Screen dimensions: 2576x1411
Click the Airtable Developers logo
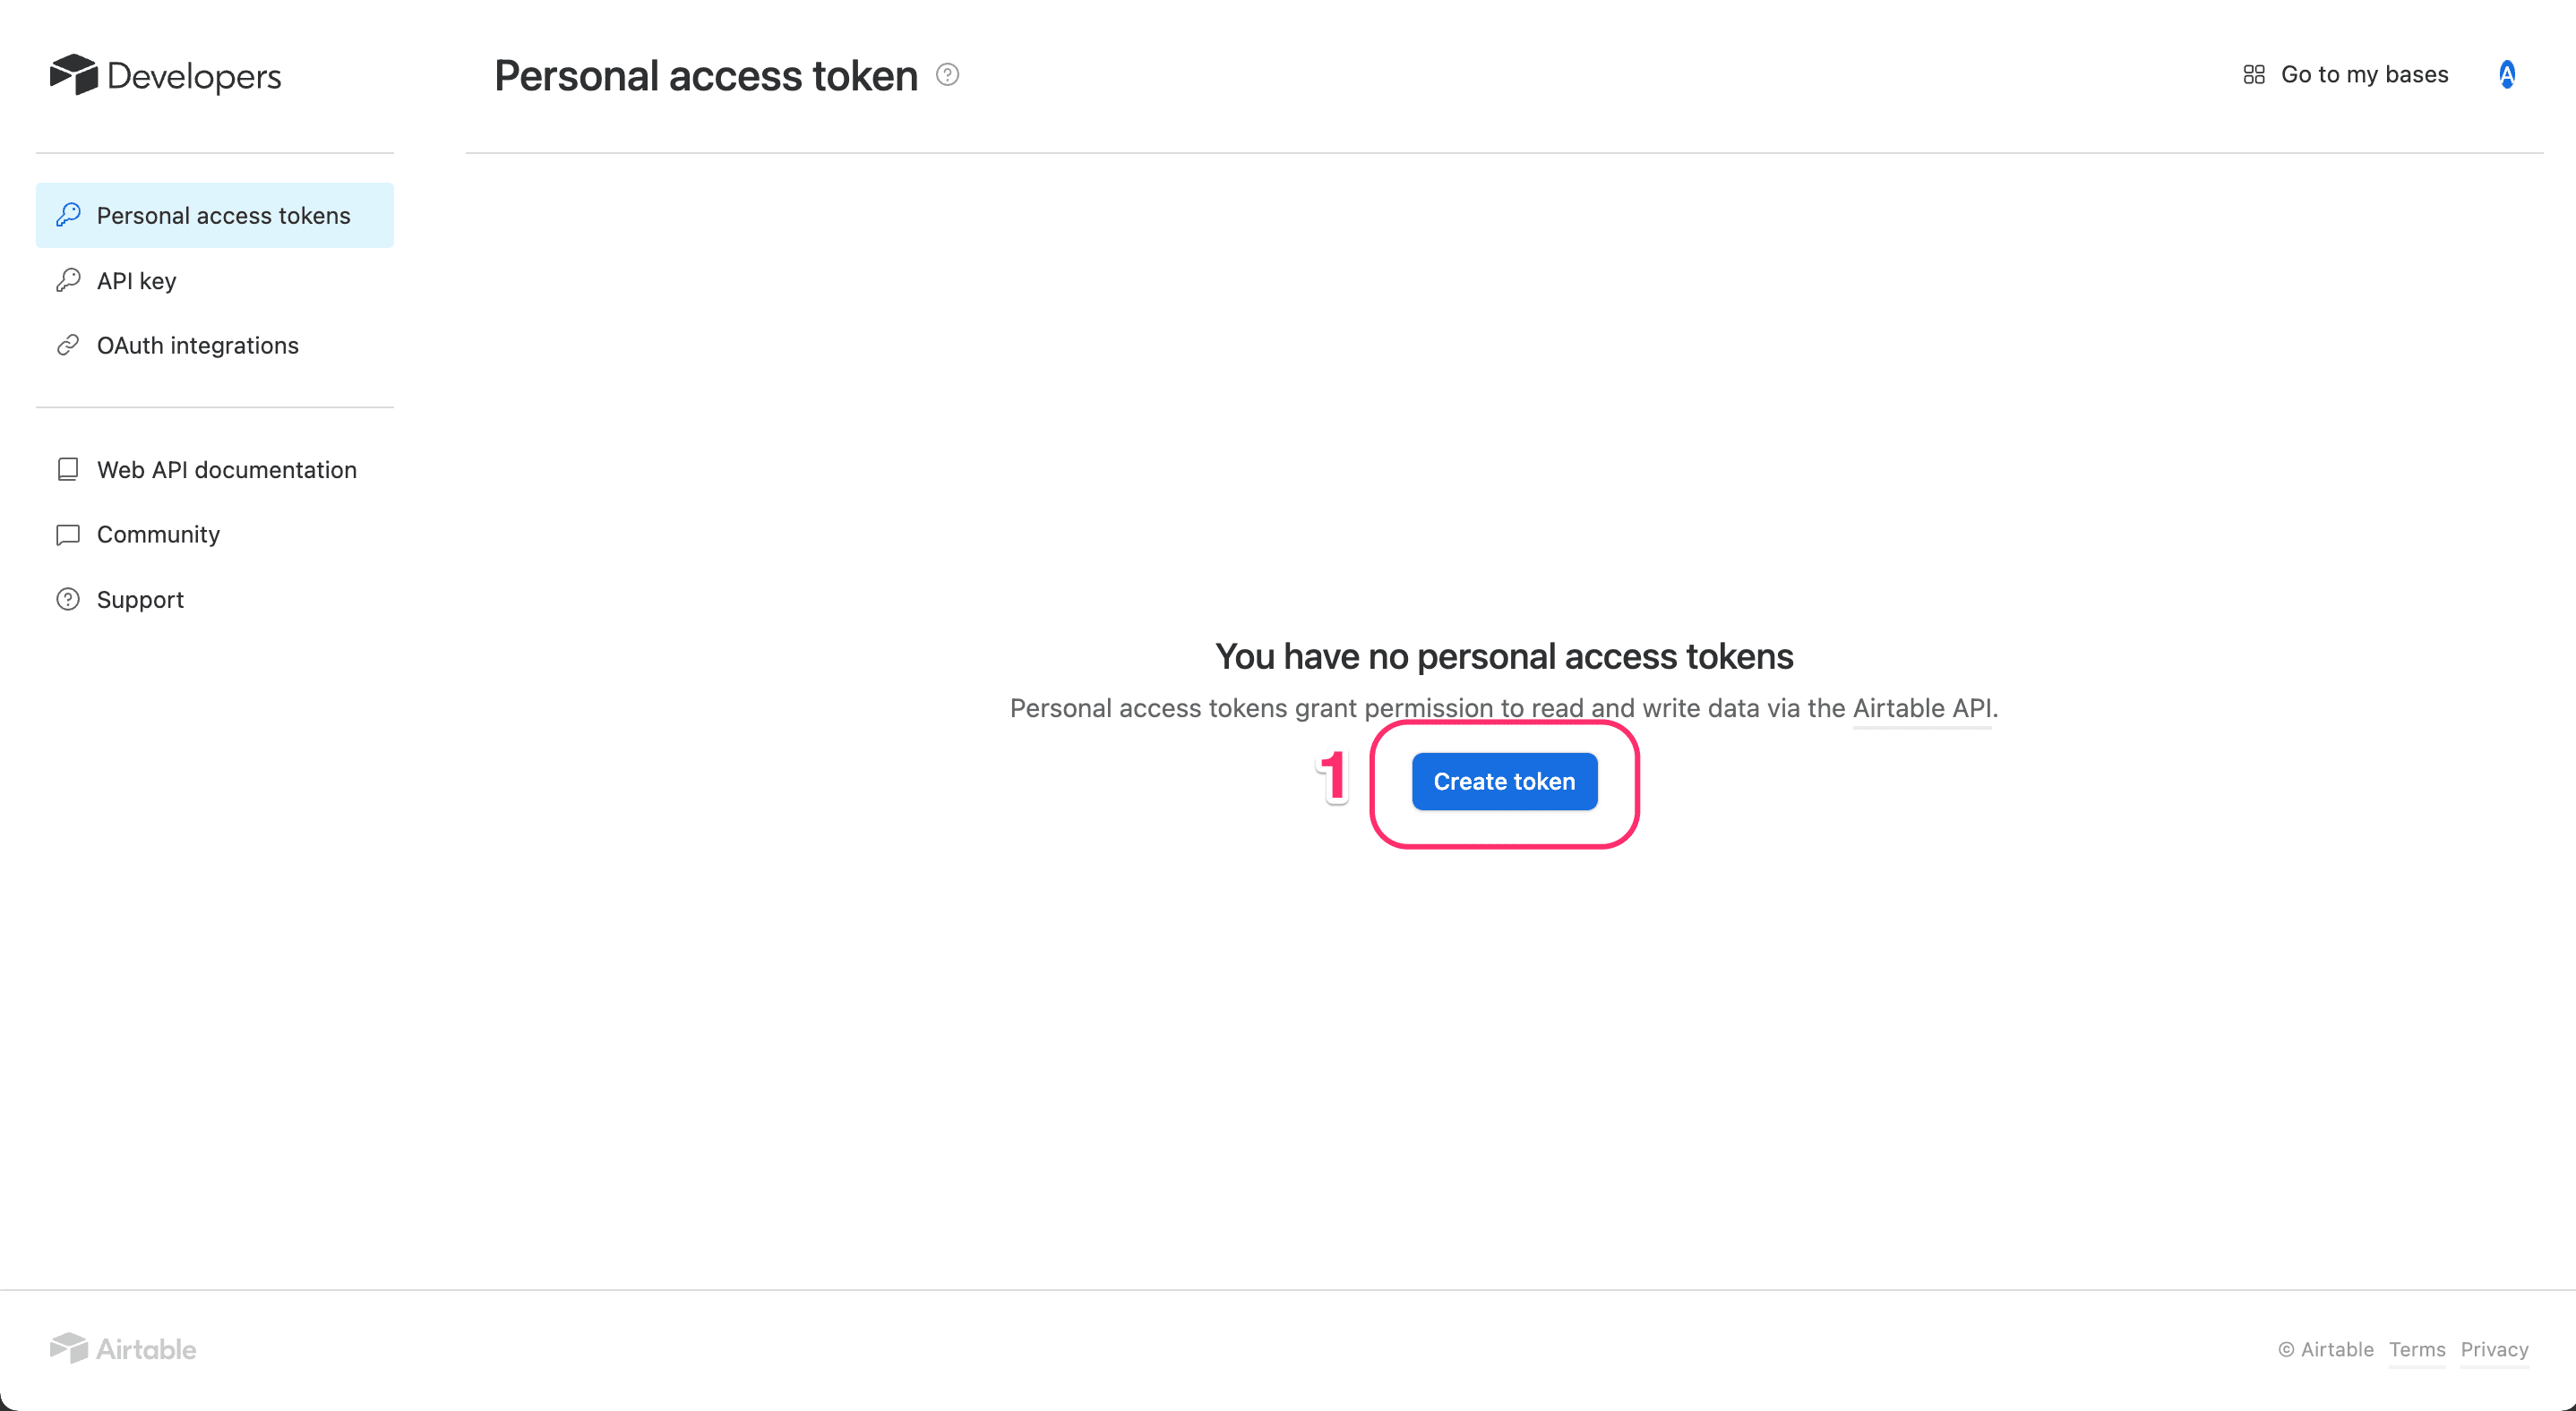(165, 76)
